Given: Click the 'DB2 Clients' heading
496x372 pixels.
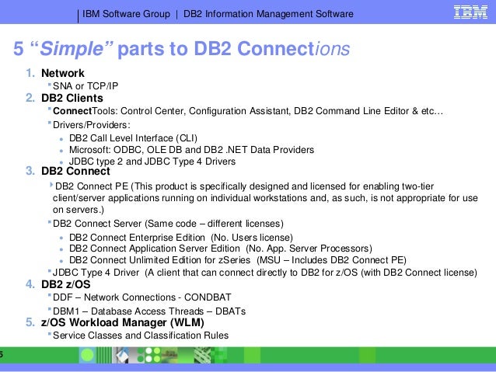Looking at the screenshot, I should (x=72, y=98).
